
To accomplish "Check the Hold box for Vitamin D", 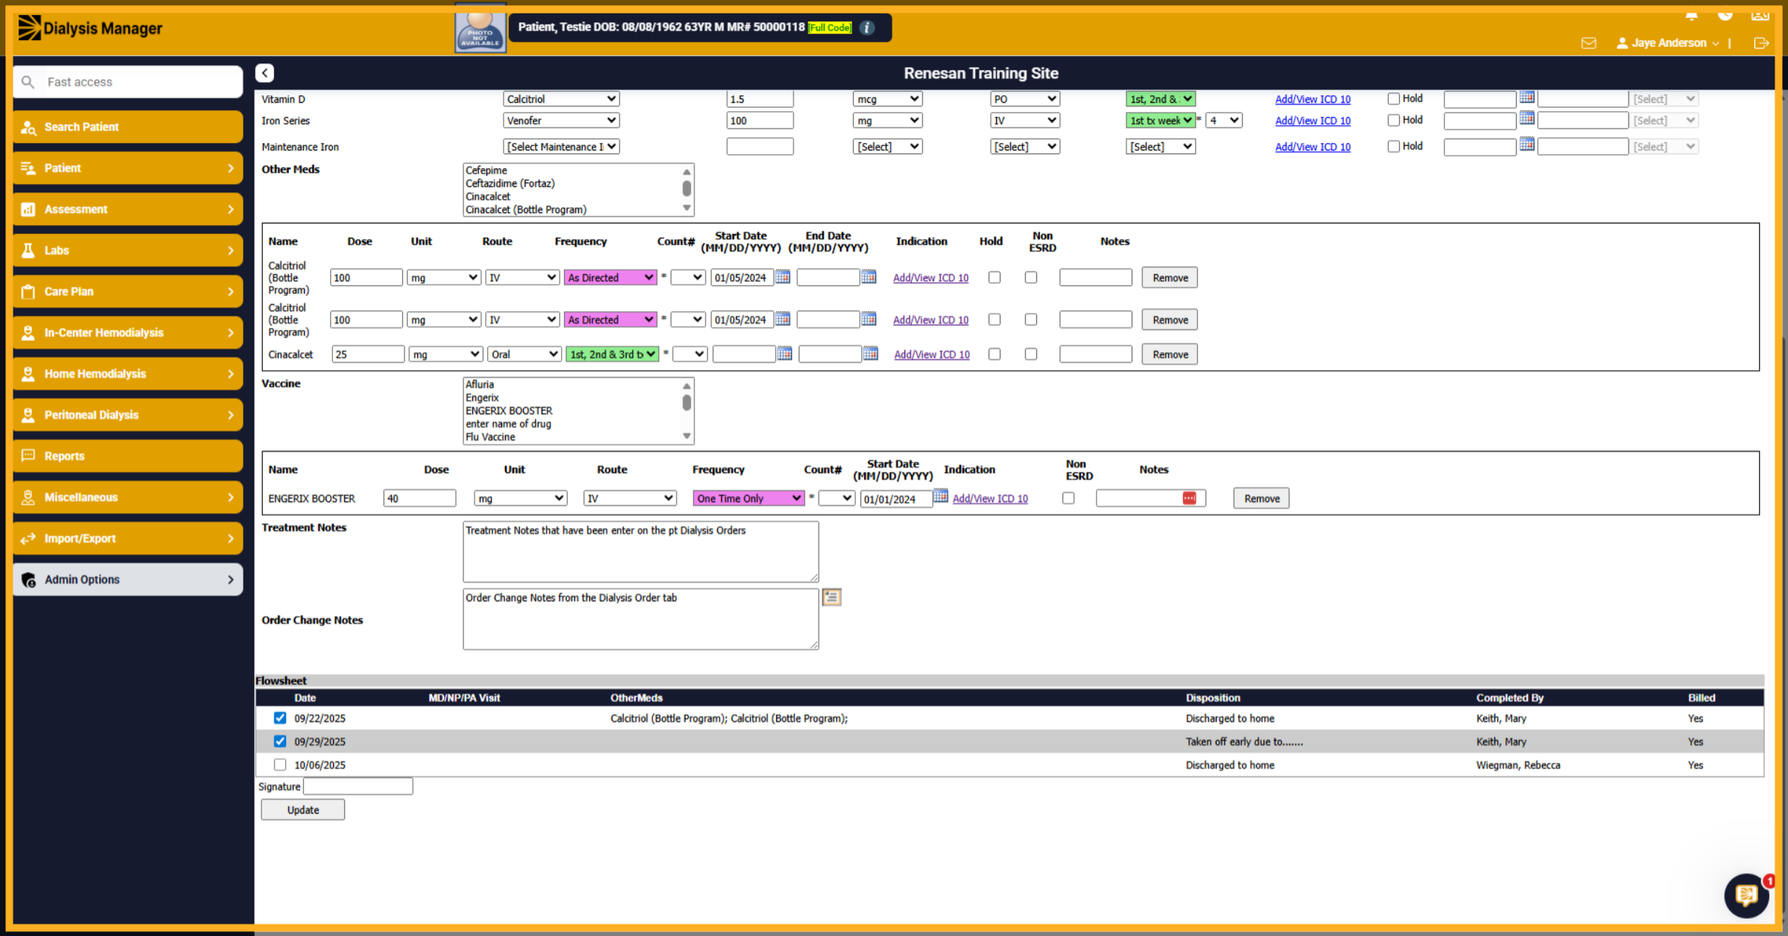I will pyautogui.click(x=1393, y=98).
